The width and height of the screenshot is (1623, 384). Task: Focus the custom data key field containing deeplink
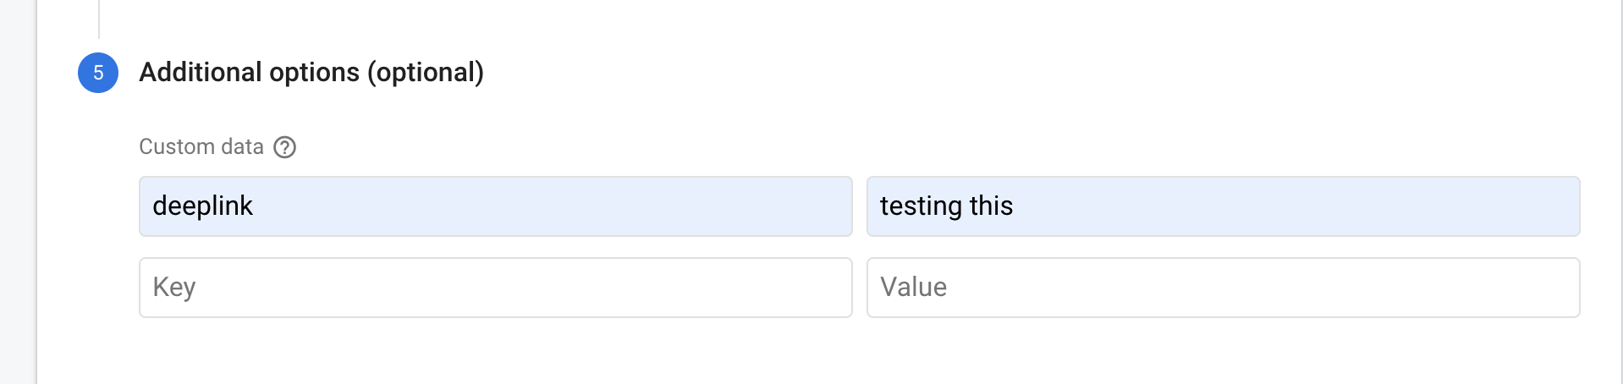496,206
